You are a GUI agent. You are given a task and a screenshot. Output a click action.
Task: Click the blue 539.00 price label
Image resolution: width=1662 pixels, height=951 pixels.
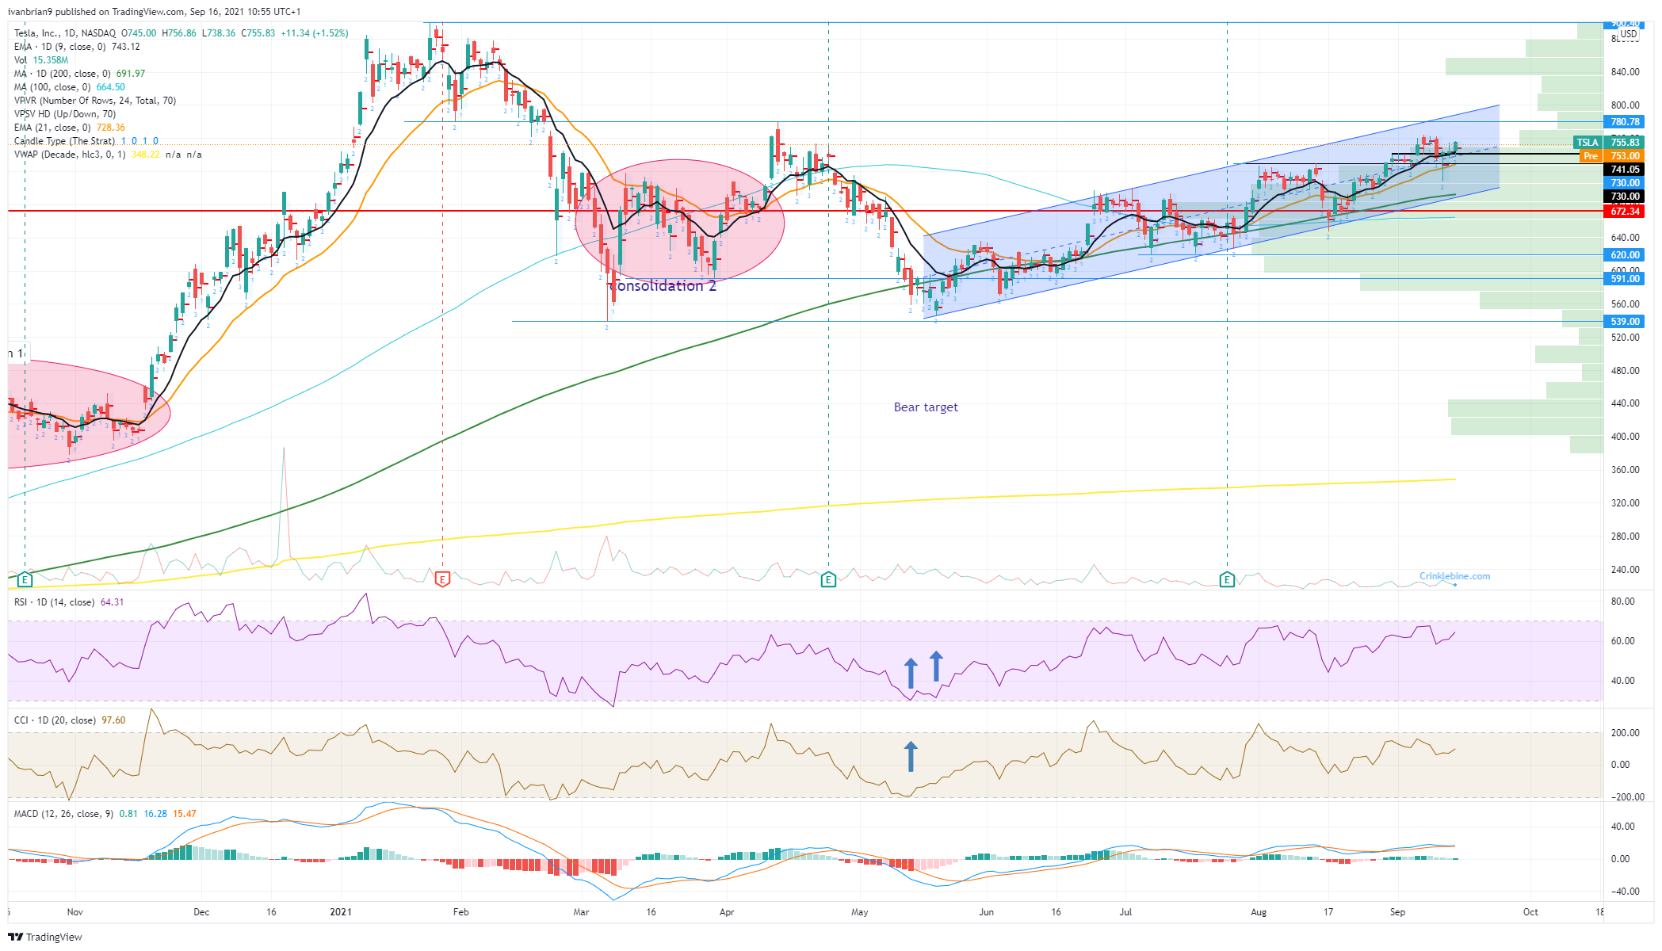coord(1624,322)
